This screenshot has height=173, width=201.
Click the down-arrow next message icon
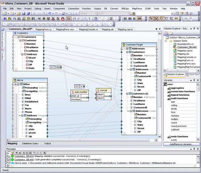point(16,153)
